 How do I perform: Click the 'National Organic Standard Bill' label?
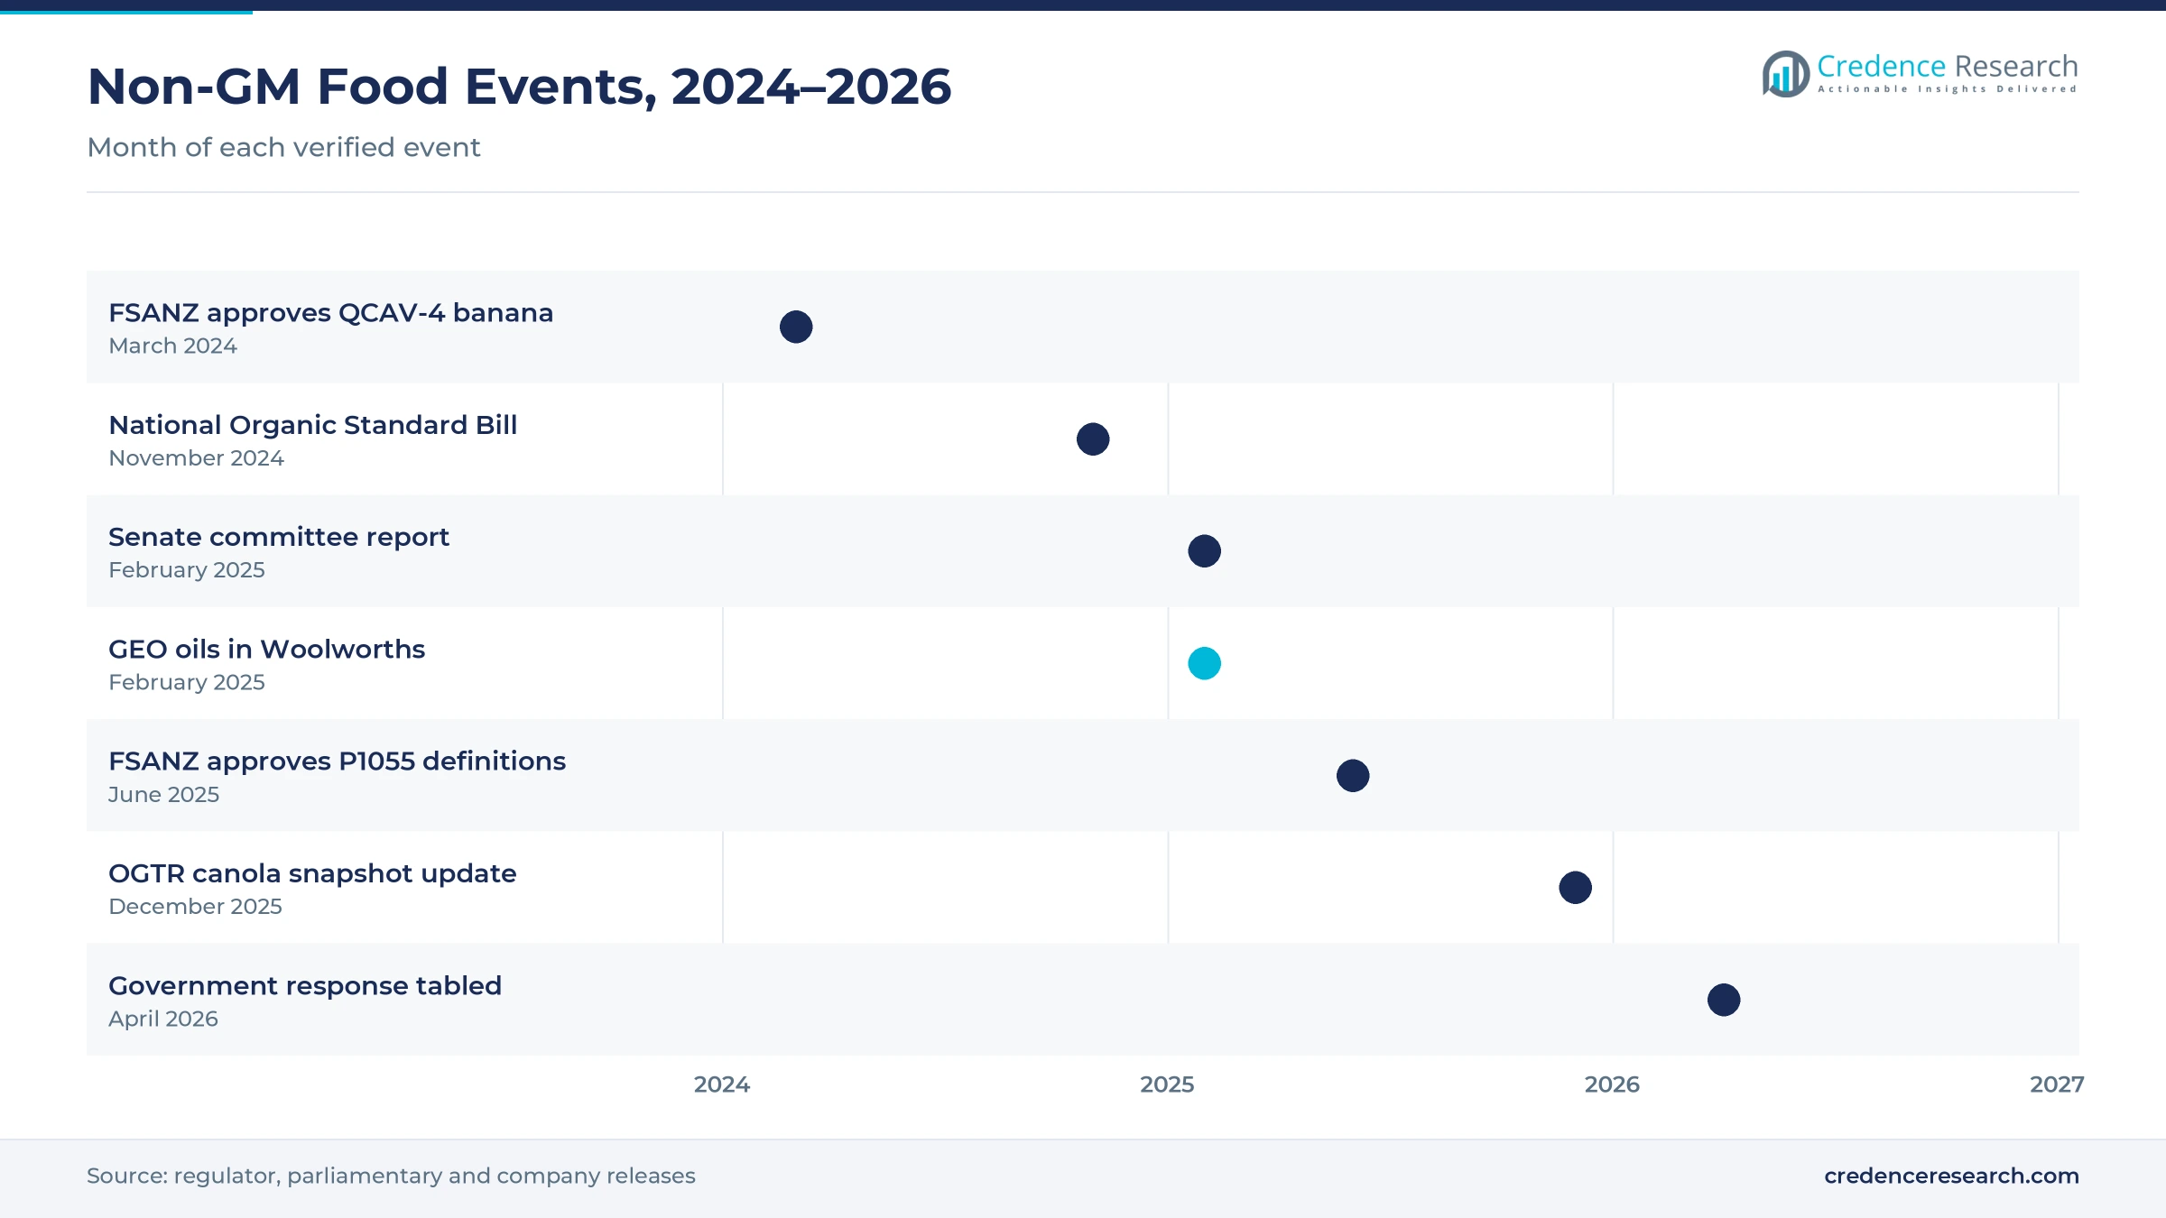(x=312, y=425)
